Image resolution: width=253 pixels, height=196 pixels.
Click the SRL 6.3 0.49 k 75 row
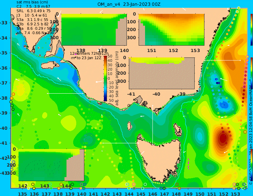click(x=33, y=11)
